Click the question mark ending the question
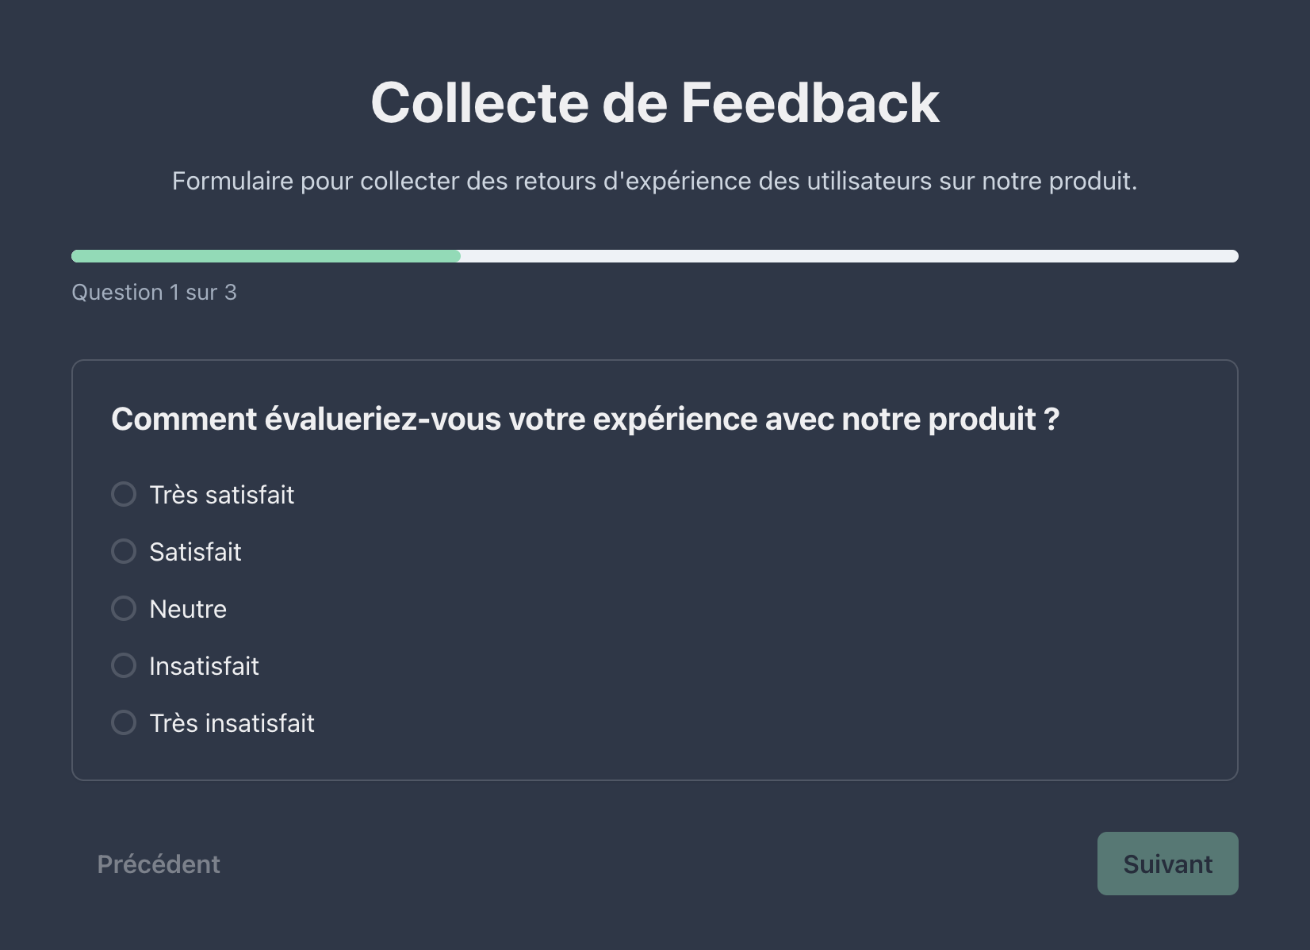This screenshot has width=1310, height=950. [x=1051, y=419]
